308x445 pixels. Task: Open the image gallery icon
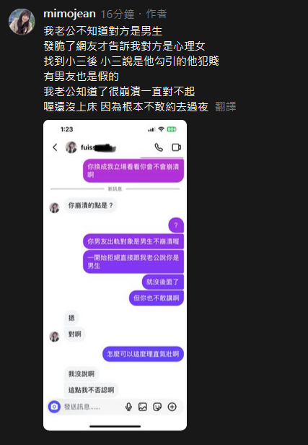(x=143, y=407)
